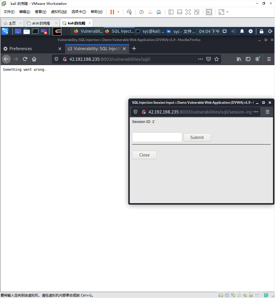The height and width of the screenshot is (298, 275).
Task: Go to Firefox home page icon
Action: [x=34, y=59]
